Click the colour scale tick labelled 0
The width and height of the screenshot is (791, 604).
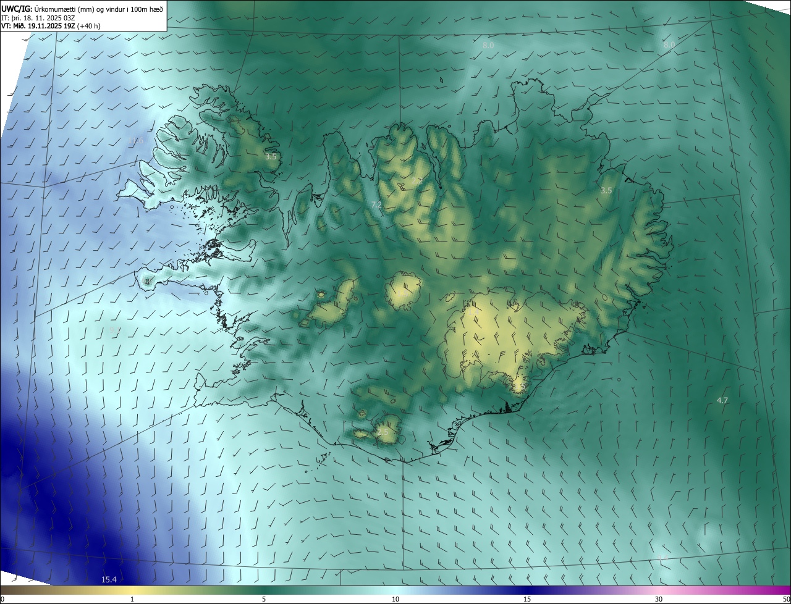click(x=2, y=600)
